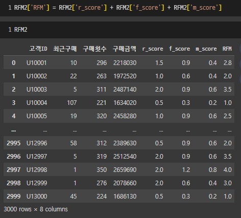Select the RFM column header
Viewport: 241px width, 218px height.
(x=227, y=49)
